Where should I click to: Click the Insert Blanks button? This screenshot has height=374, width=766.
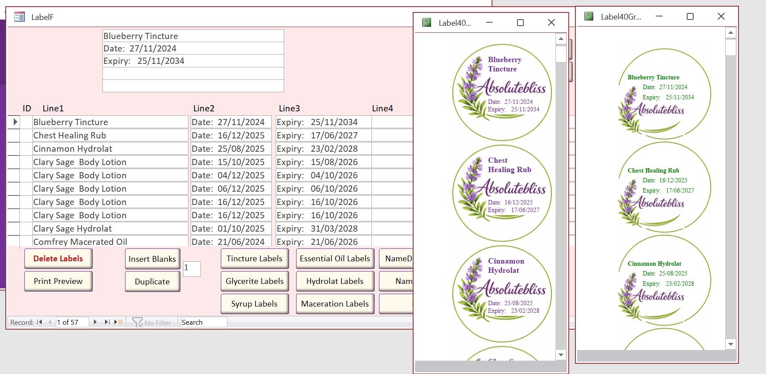152,259
